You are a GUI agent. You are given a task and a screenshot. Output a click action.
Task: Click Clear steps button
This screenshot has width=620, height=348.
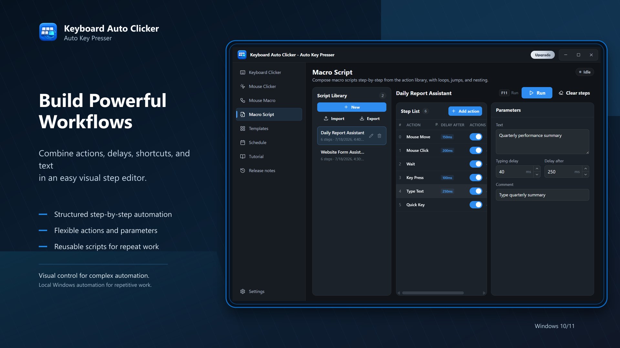click(574, 93)
